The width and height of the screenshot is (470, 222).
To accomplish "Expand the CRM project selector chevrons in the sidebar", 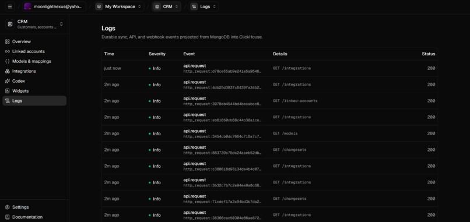I will tap(61, 24).
